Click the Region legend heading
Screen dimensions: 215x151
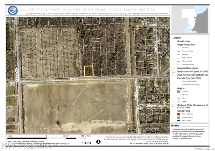point(181,88)
